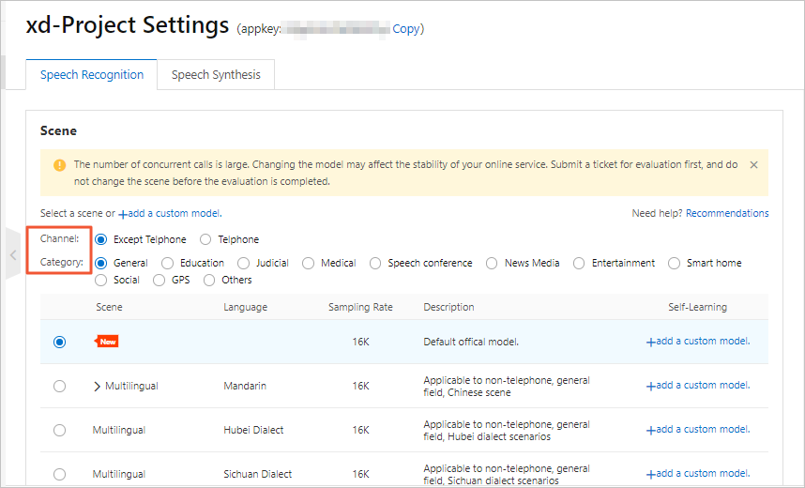The width and height of the screenshot is (805, 488).
Task: Click the Description column header
Action: [x=448, y=307]
